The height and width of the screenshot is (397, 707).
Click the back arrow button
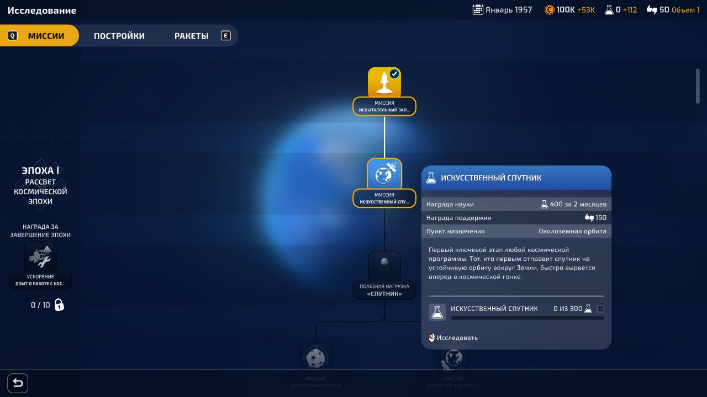point(18,383)
